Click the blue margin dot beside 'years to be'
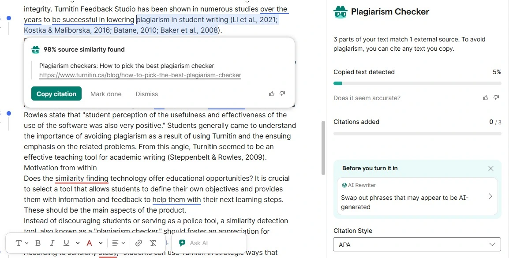 tap(9, 18)
